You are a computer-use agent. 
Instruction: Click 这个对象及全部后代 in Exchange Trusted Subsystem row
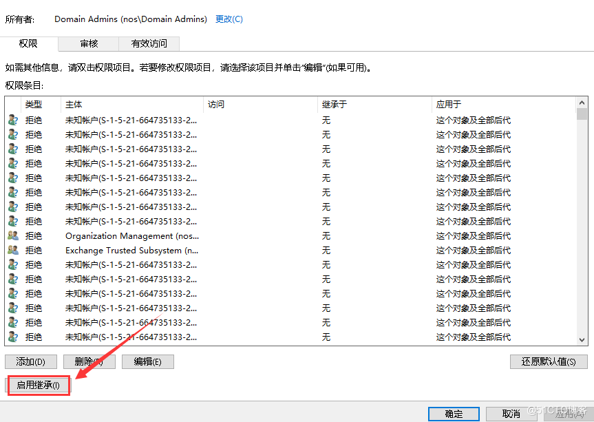(x=473, y=251)
